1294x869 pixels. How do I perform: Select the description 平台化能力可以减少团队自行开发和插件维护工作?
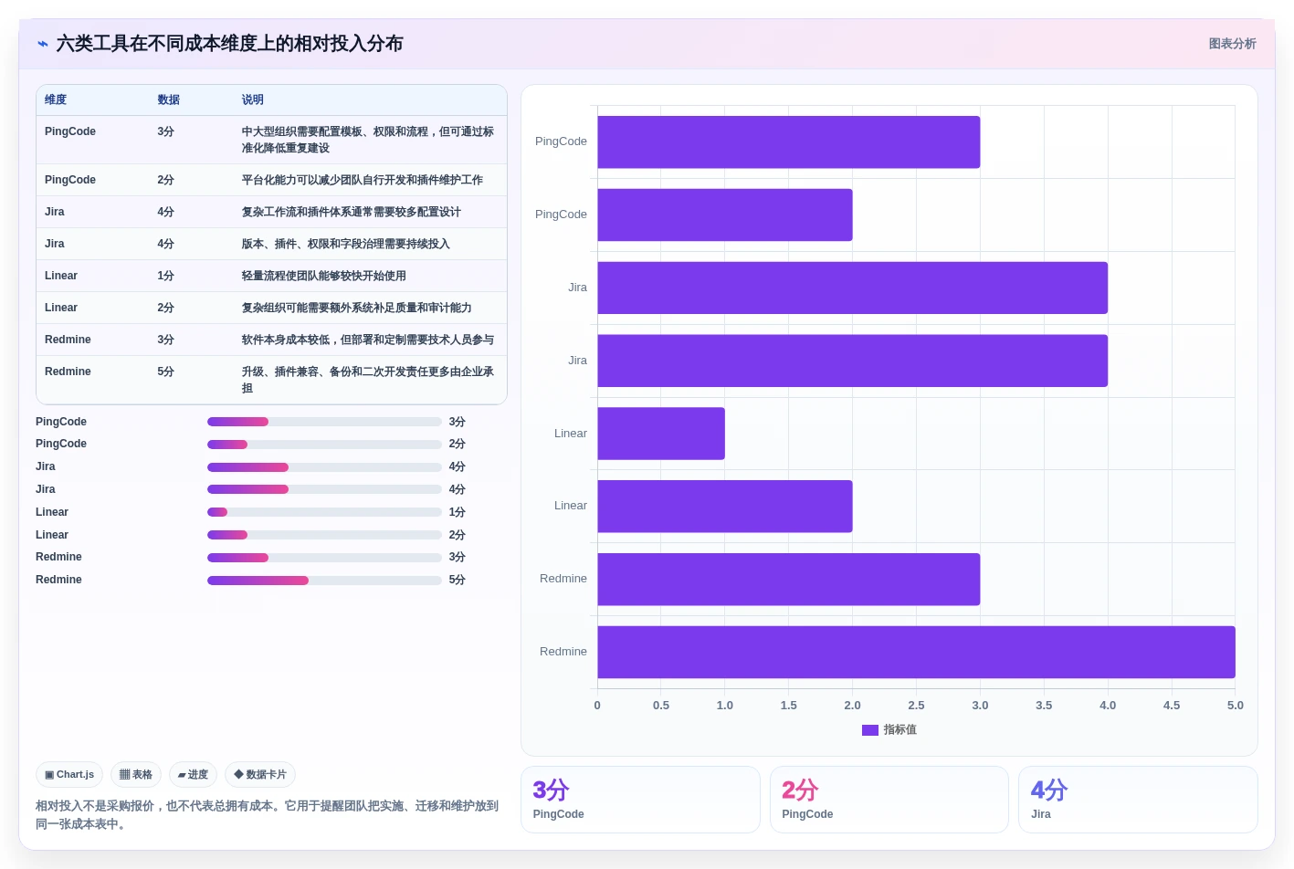coord(363,180)
